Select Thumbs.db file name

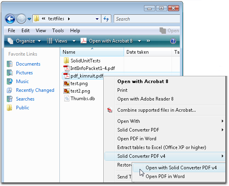[83, 99]
